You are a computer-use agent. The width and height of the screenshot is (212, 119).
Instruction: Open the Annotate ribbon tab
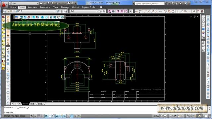click(x=32, y=7)
